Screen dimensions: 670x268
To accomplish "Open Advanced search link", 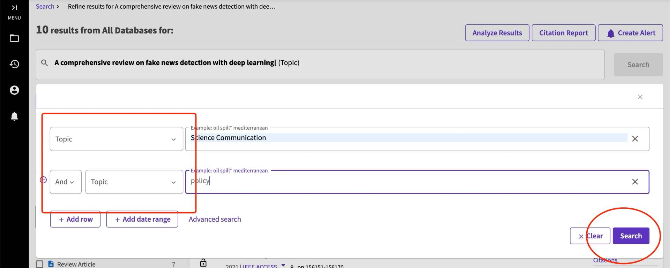I will (x=215, y=219).
